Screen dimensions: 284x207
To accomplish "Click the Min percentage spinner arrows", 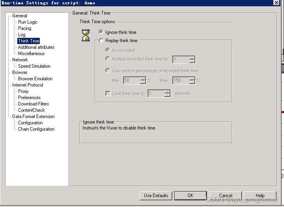I will coord(143,81).
